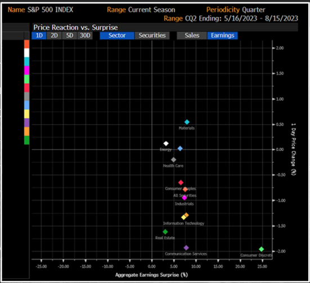This screenshot has width=310, height=283.
Task: Select the Earnings surprise button
Action: [x=222, y=36]
